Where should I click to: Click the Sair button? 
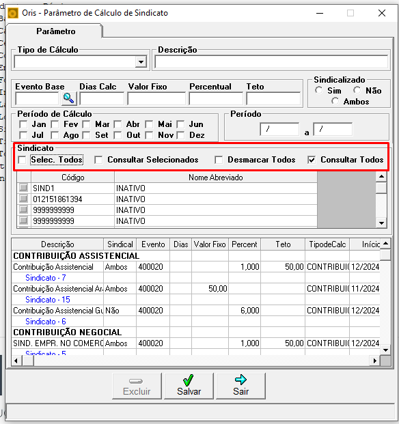tap(240, 386)
